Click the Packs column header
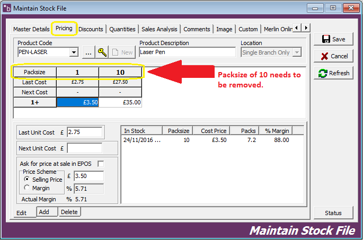 pyautogui.click(x=244, y=131)
